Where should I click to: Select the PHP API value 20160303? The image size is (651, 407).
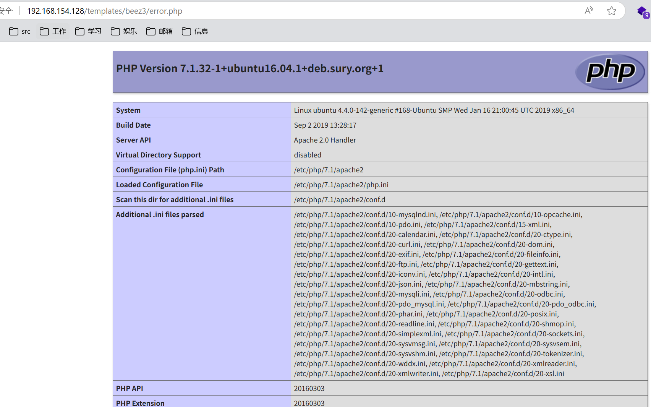(x=309, y=388)
